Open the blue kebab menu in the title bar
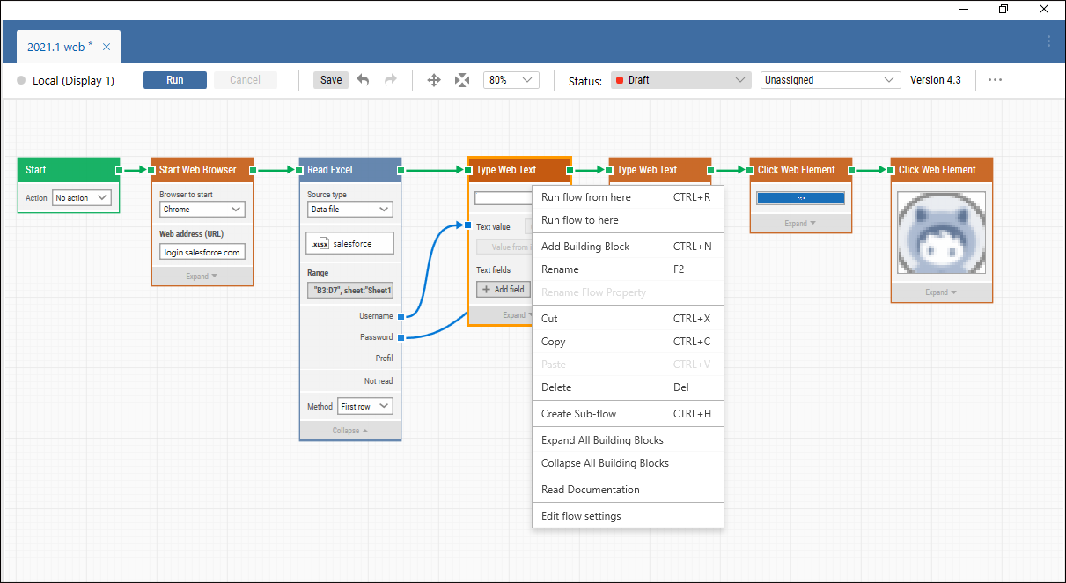 [1048, 41]
